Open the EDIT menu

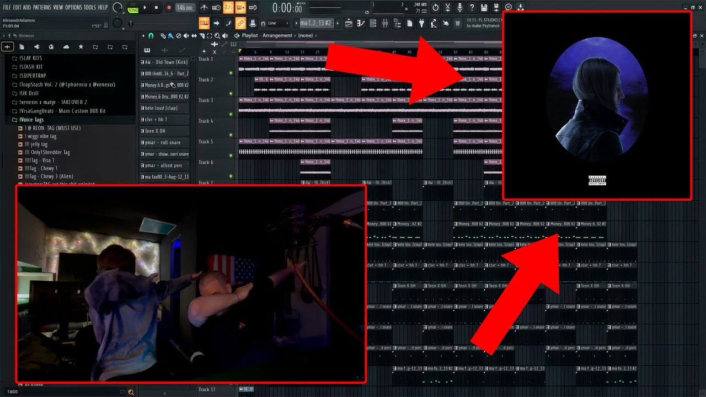coord(17,7)
